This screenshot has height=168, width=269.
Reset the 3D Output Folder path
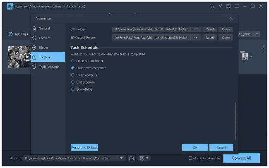[x=210, y=38]
